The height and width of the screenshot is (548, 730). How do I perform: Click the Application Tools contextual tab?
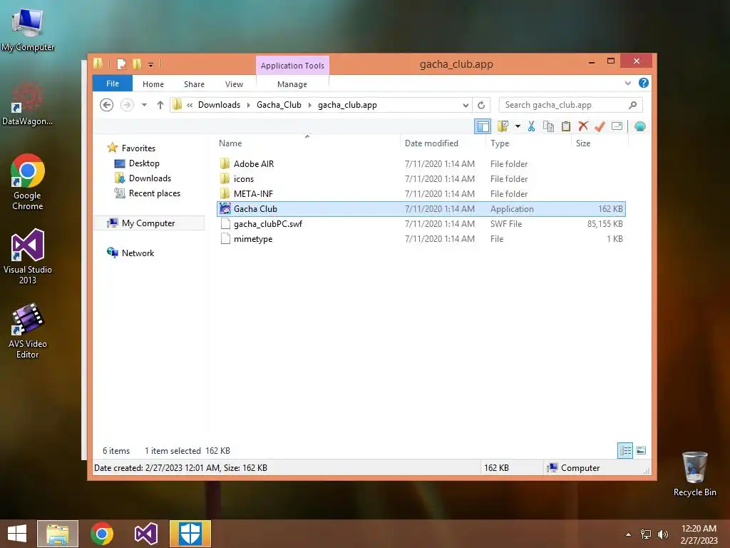tap(292, 66)
